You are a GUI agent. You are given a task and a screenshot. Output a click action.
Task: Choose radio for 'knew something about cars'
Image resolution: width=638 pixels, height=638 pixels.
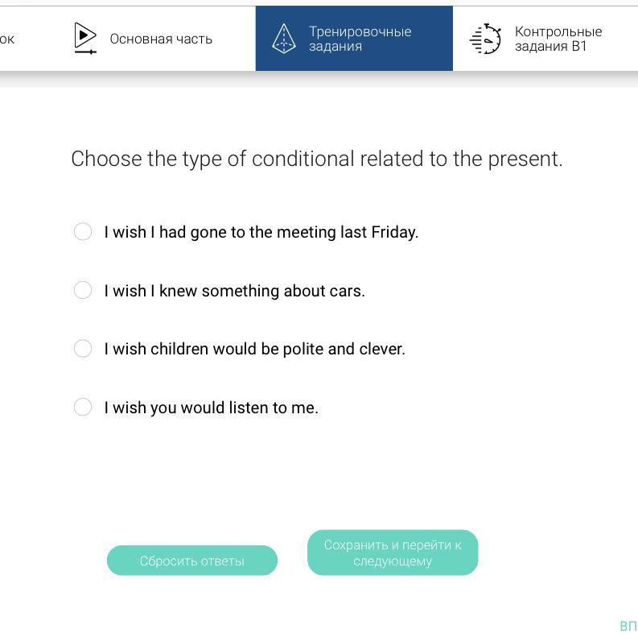point(83,290)
